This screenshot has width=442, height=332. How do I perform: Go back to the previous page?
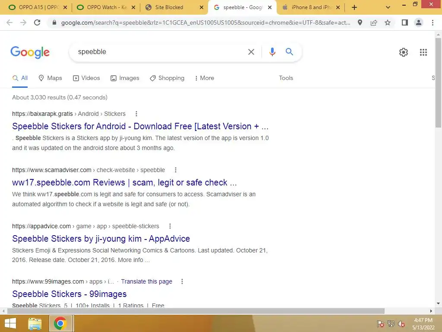(x=9, y=22)
